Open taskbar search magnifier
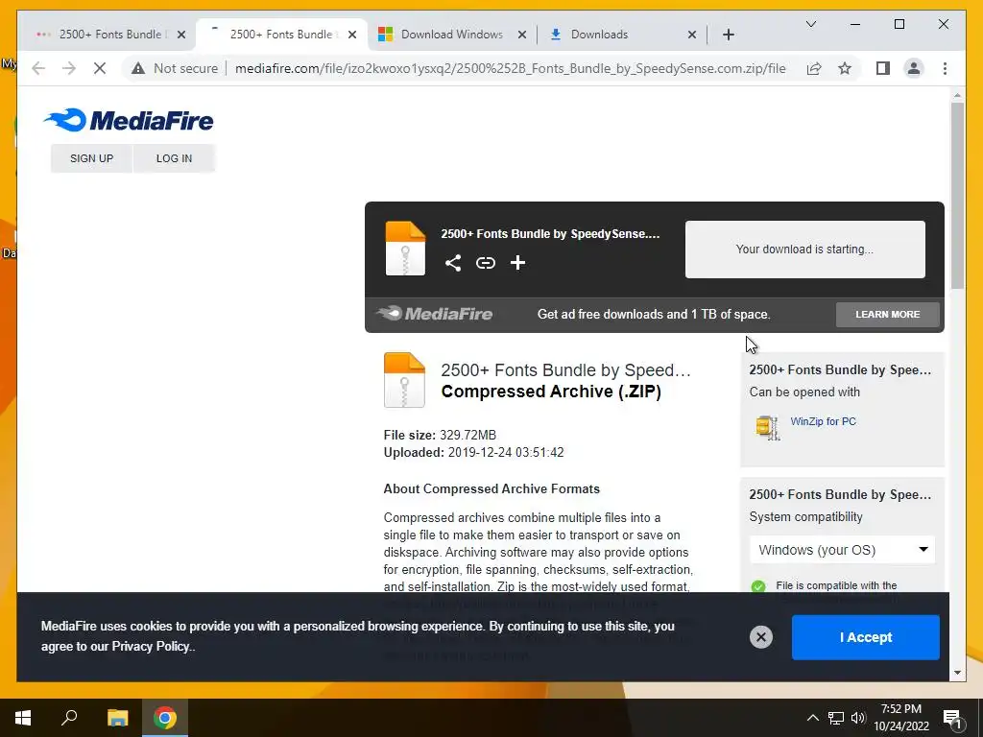The height and width of the screenshot is (737, 983). click(69, 718)
